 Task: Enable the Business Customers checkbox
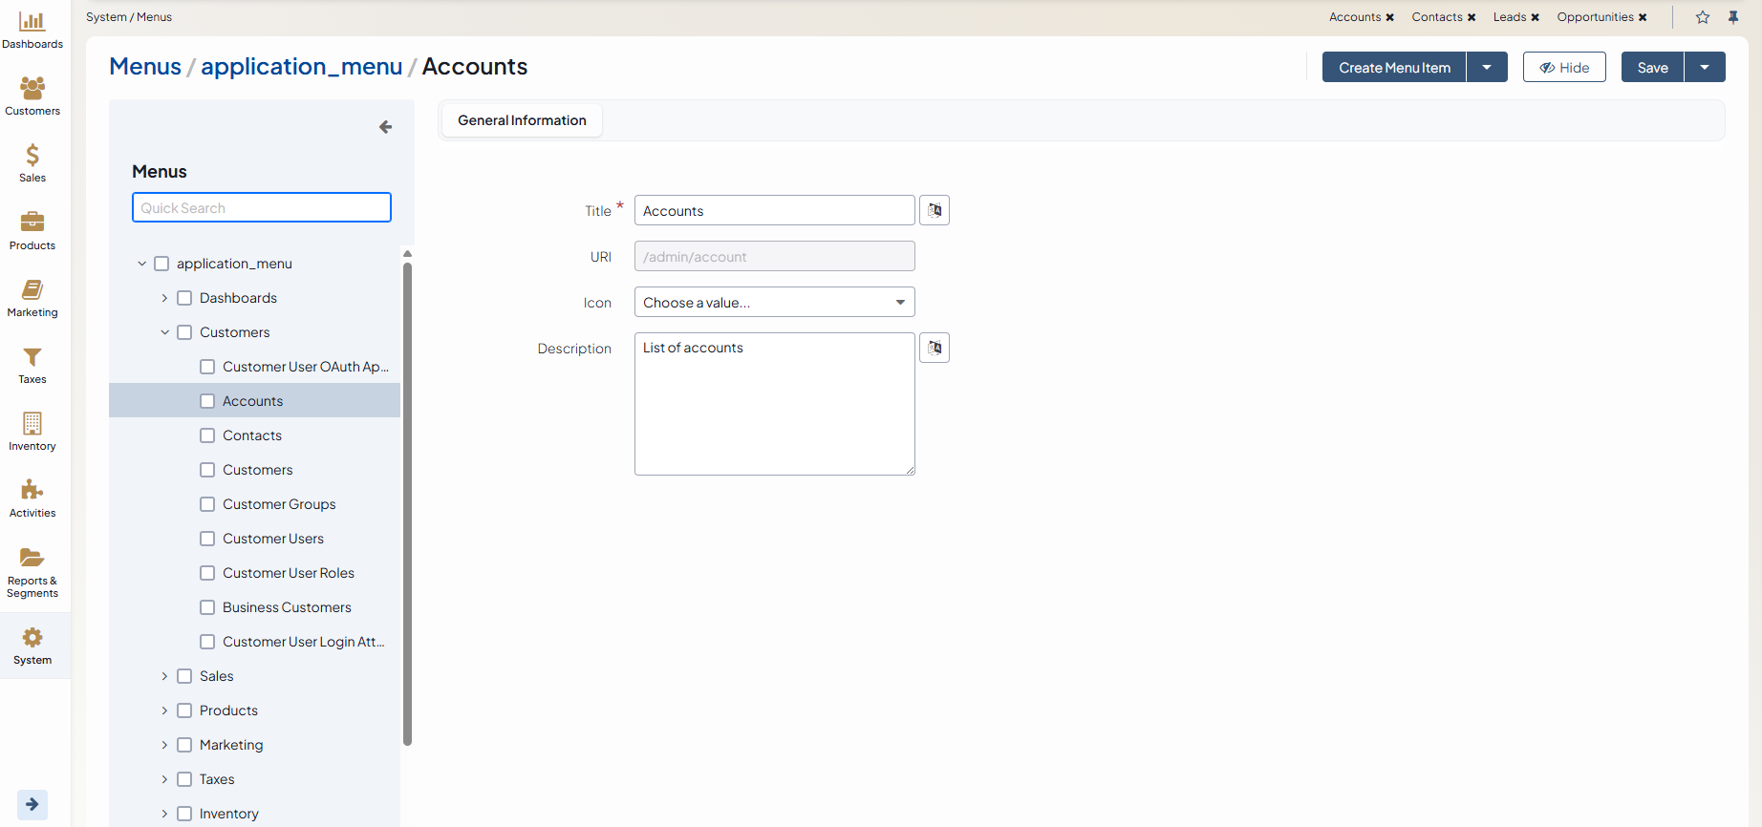click(x=207, y=607)
